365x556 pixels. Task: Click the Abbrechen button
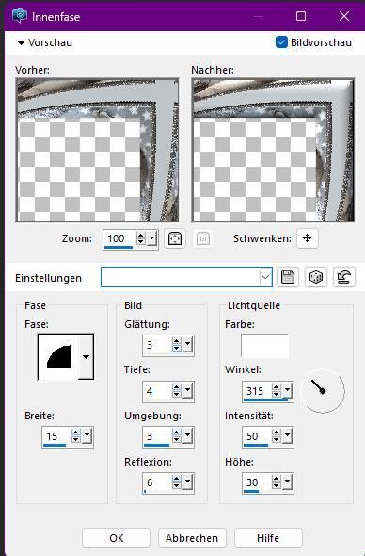(192, 538)
